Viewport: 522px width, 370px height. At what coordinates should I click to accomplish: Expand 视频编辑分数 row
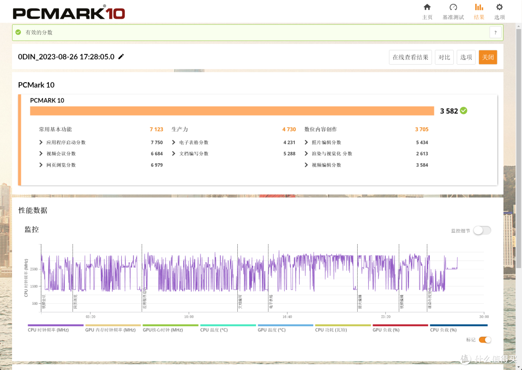(306, 165)
